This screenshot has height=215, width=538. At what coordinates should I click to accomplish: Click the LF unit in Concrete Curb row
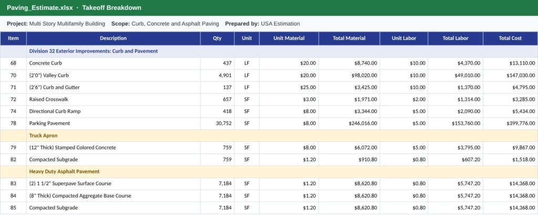tap(247, 63)
